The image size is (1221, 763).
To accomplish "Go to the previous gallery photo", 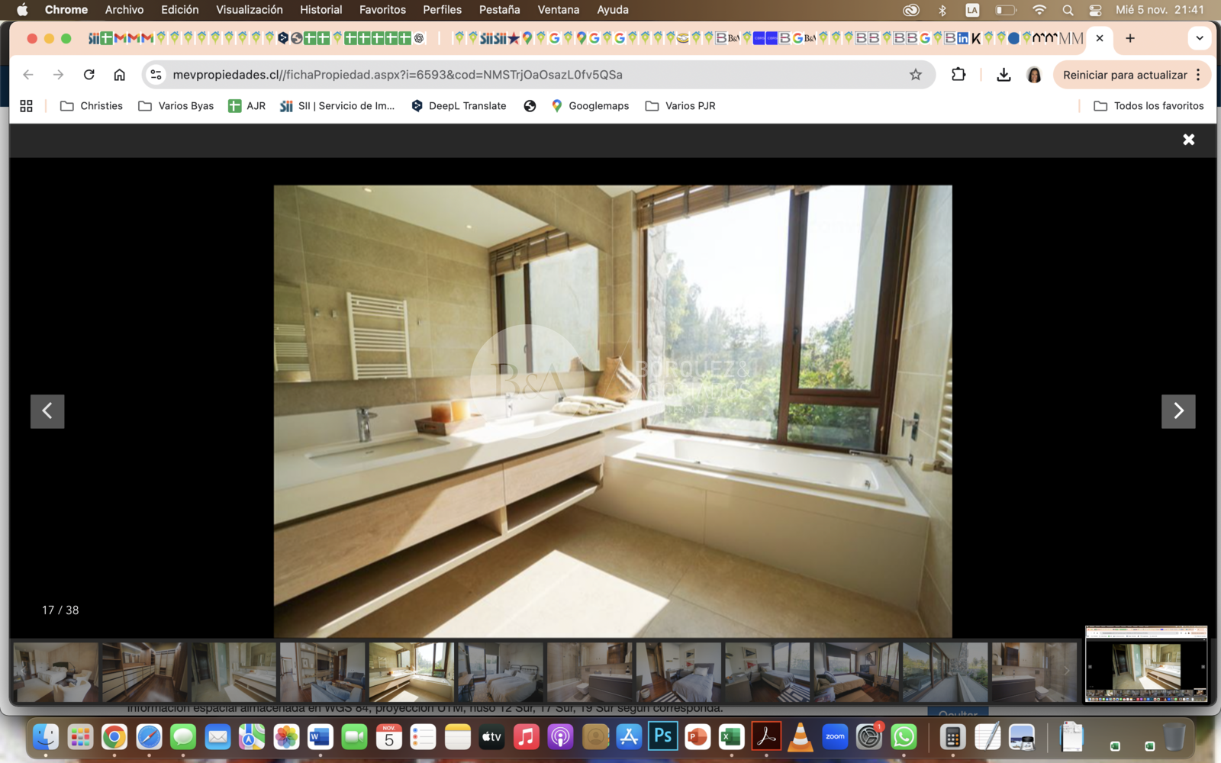I will (x=47, y=411).
